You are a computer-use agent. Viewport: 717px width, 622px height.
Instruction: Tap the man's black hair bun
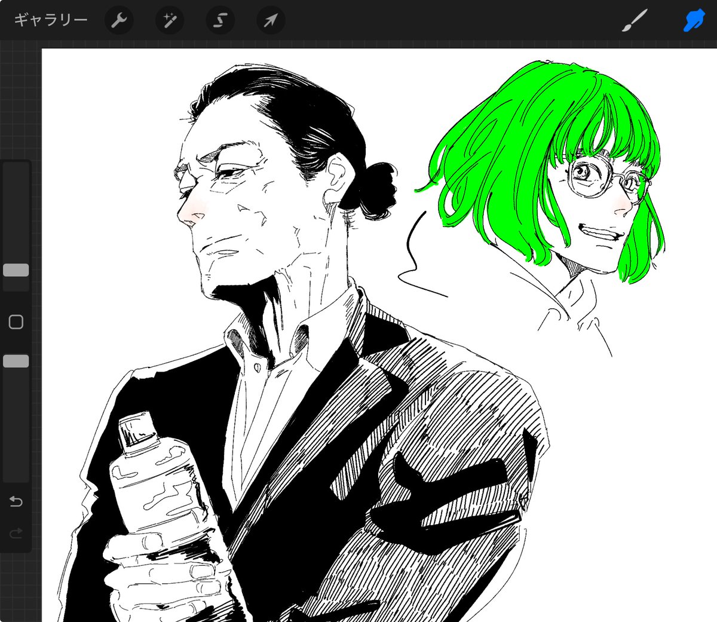[x=376, y=189]
